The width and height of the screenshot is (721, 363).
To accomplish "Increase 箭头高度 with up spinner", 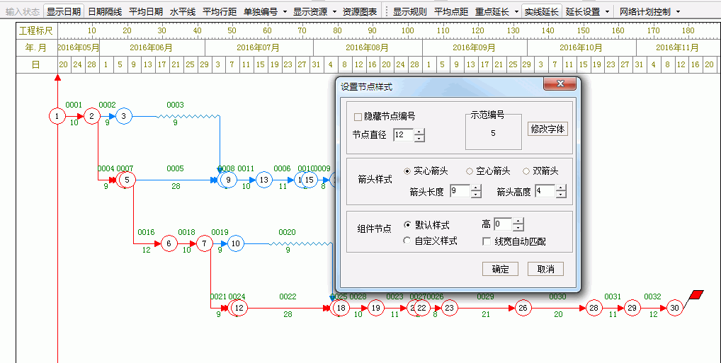I will click(x=561, y=188).
